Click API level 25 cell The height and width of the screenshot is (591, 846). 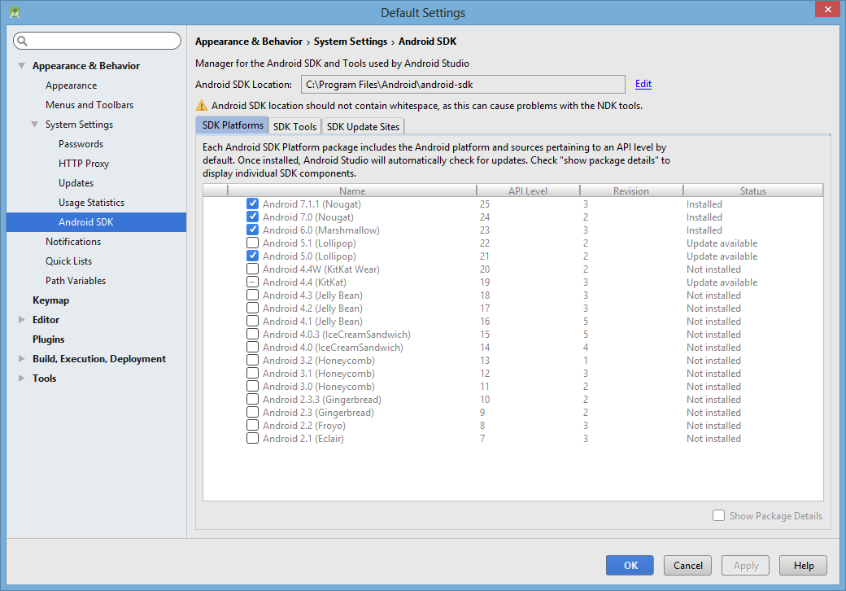point(485,204)
